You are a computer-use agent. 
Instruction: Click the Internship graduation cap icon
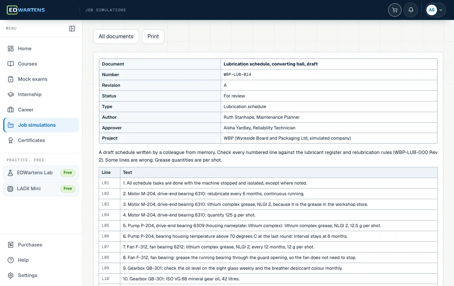click(x=11, y=94)
